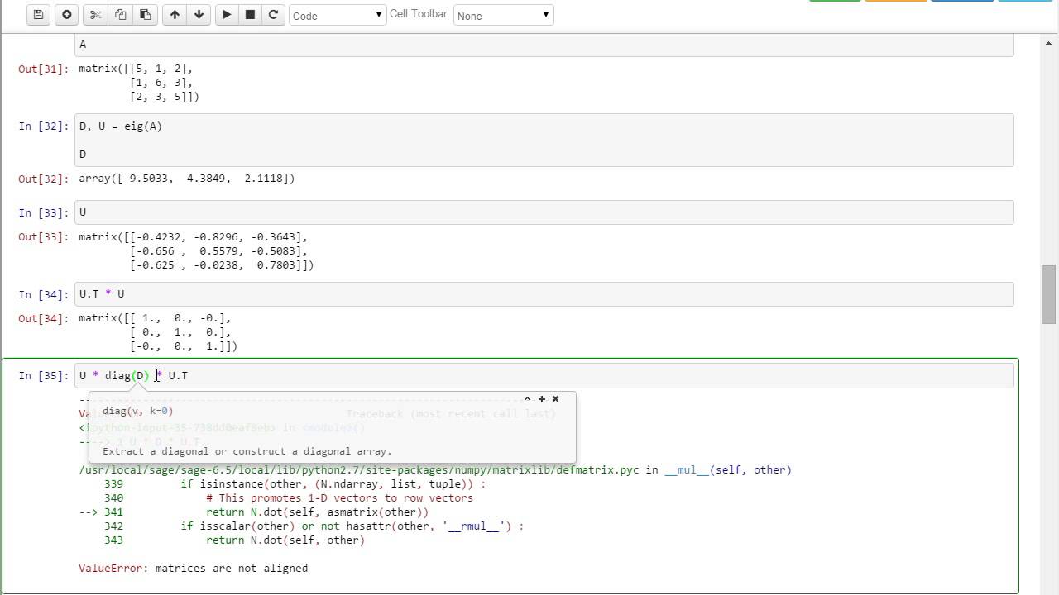1059x595 pixels.
Task: Click the 'diag(v, k=0)' signature in tooltip
Action: coord(137,411)
